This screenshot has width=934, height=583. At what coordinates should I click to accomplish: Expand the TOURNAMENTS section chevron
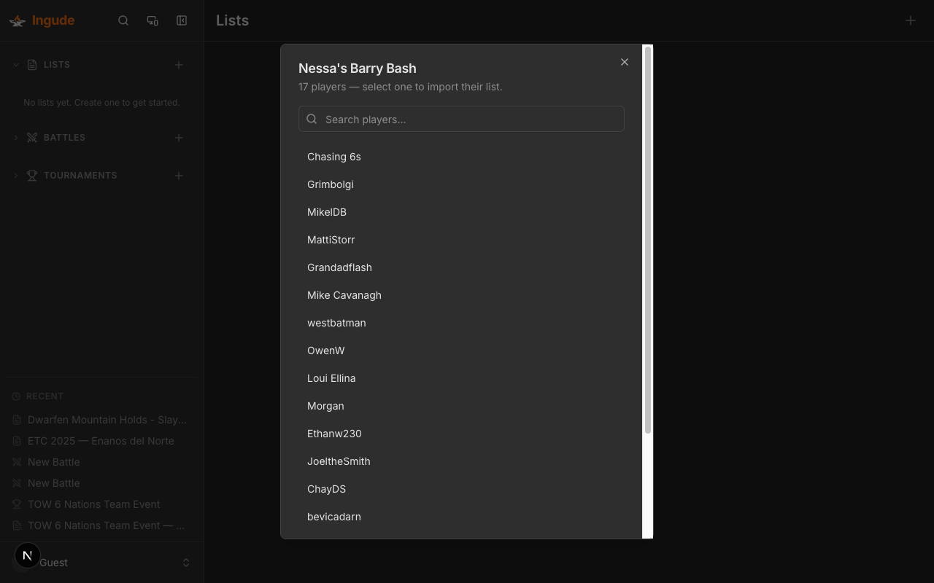pos(15,175)
